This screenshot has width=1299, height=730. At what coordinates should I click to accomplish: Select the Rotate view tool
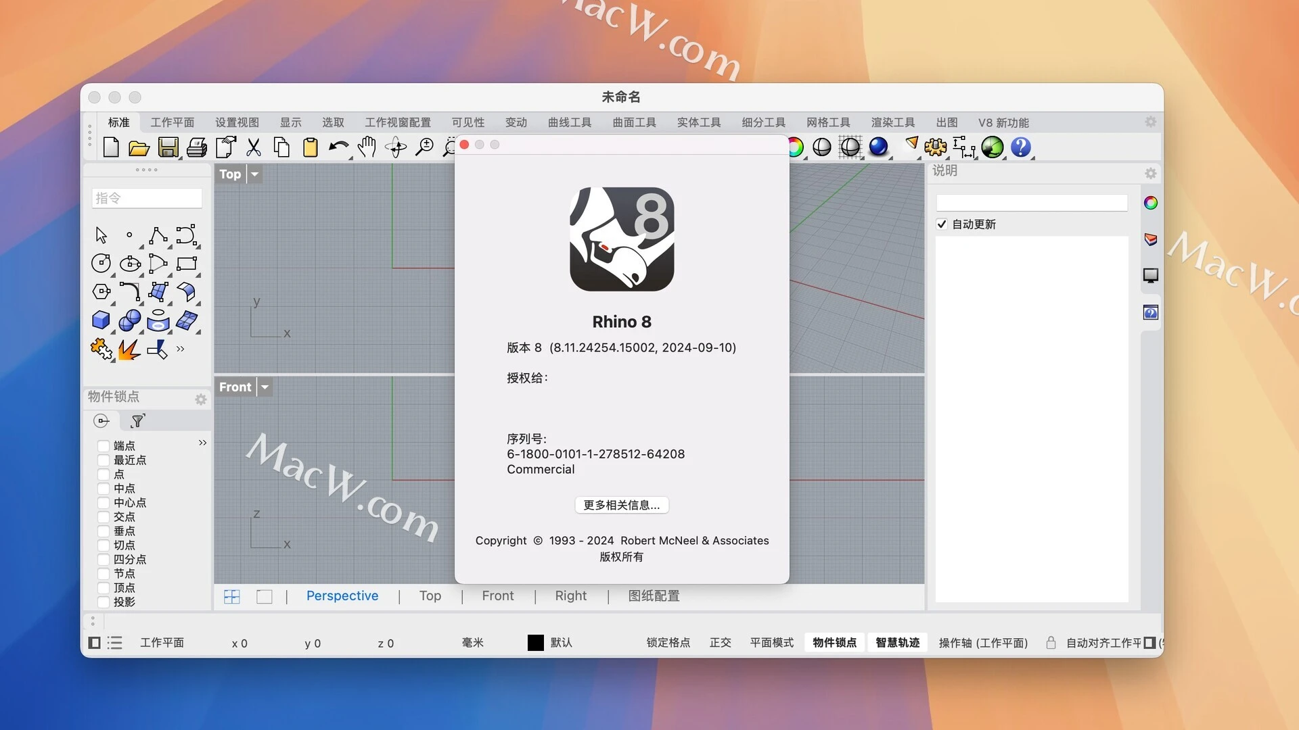coord(396,147)
